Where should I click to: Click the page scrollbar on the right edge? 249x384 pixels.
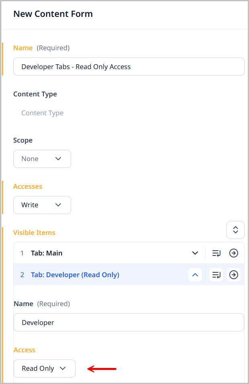[x=247, y=161]
